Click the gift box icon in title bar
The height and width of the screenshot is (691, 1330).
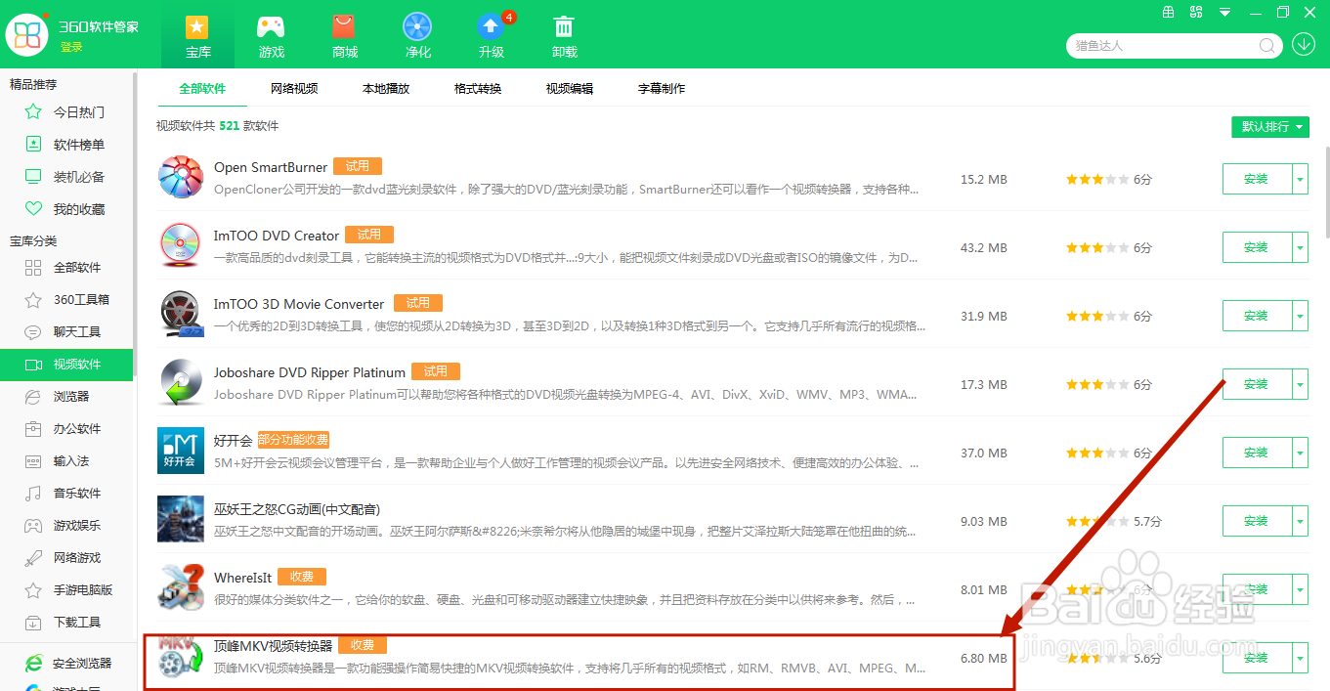pyautogui.click(x=1168, y=13)
